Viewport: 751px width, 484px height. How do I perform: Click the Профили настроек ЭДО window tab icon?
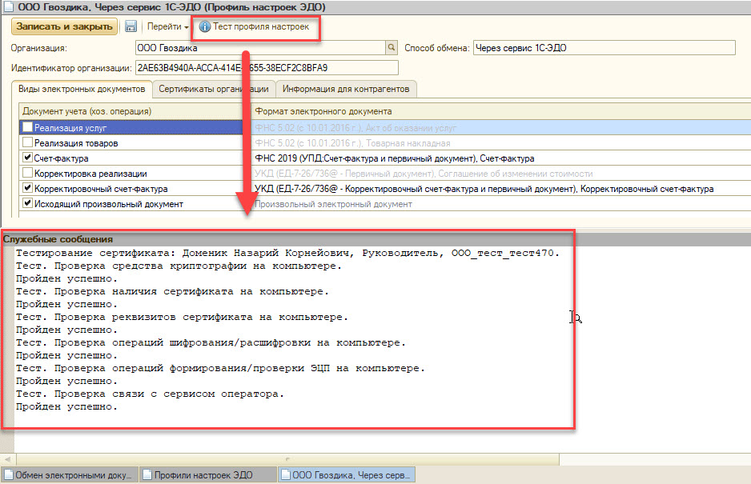pos(147,475)
